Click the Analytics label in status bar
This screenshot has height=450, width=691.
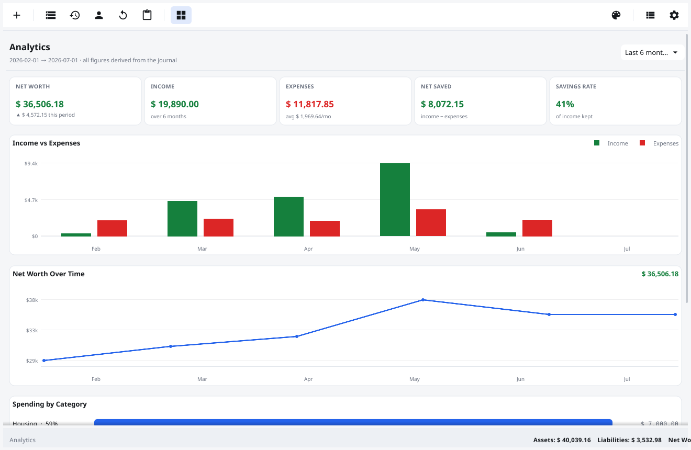tap(23, 440)
